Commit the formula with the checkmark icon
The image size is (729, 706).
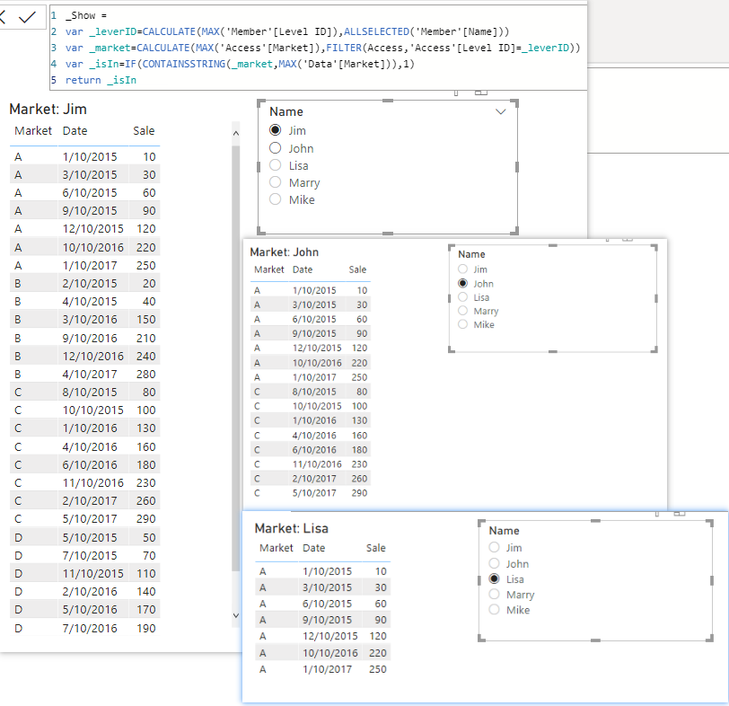(x=27, y=18)
